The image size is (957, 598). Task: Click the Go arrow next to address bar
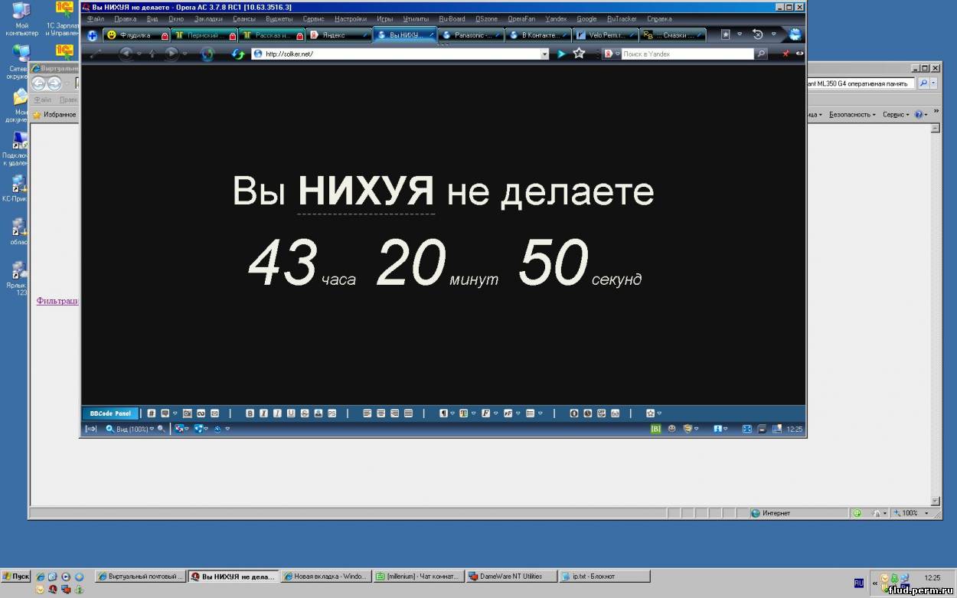561,54
